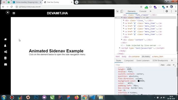Open DevTools kebab options menu

[171, 11]
